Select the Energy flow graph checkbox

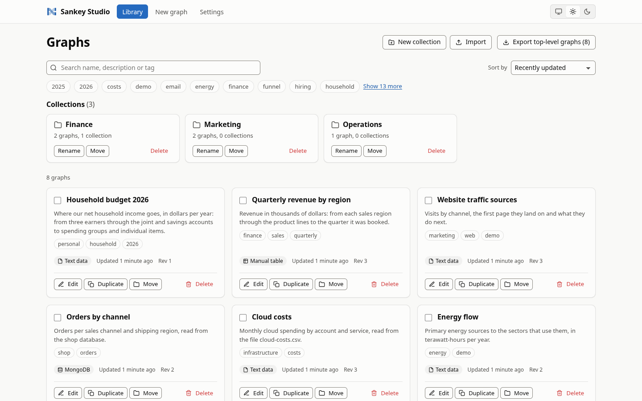click(x=428, y=318)
